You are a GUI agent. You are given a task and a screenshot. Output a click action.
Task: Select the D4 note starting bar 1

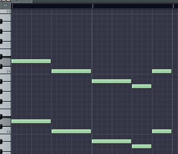coord(31,61)
